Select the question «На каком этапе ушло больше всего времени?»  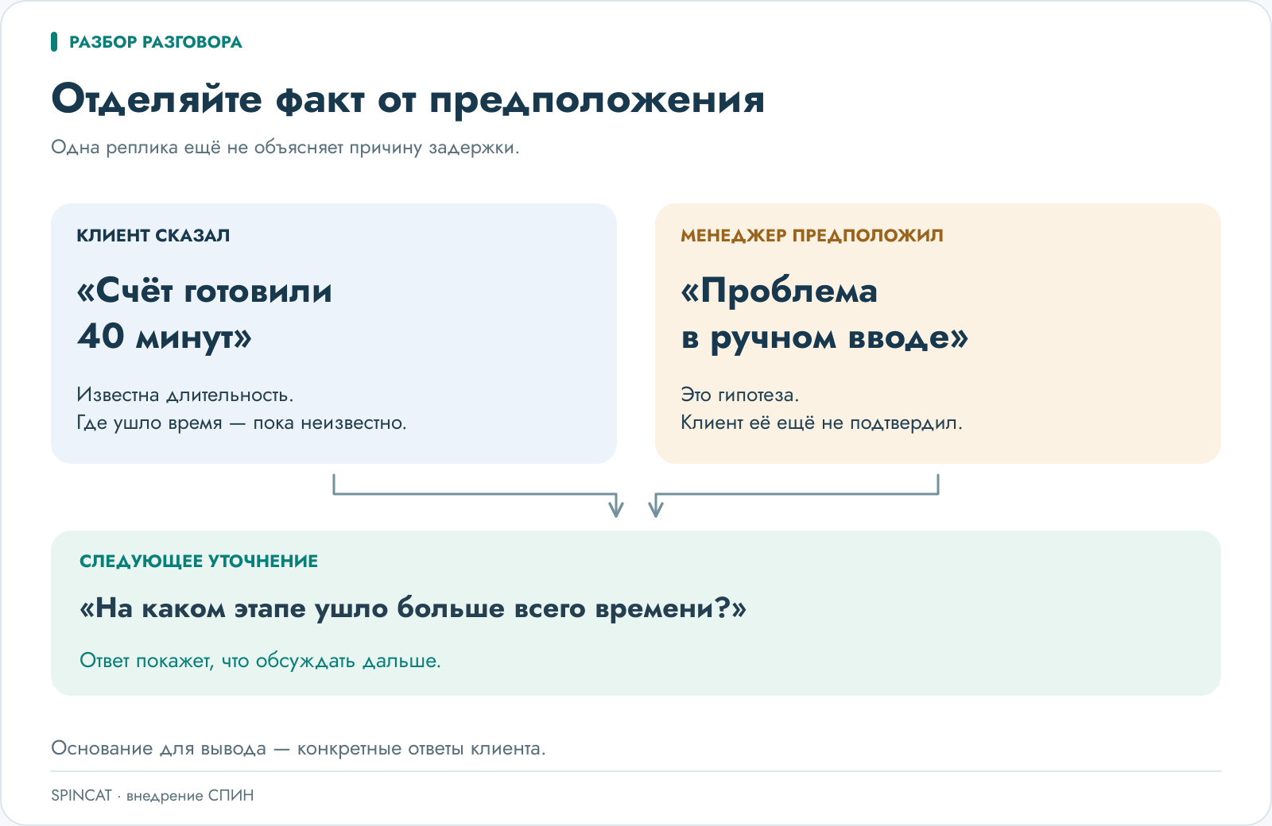[413, 608]
